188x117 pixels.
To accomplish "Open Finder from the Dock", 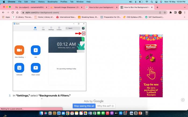I will point(41,113).
